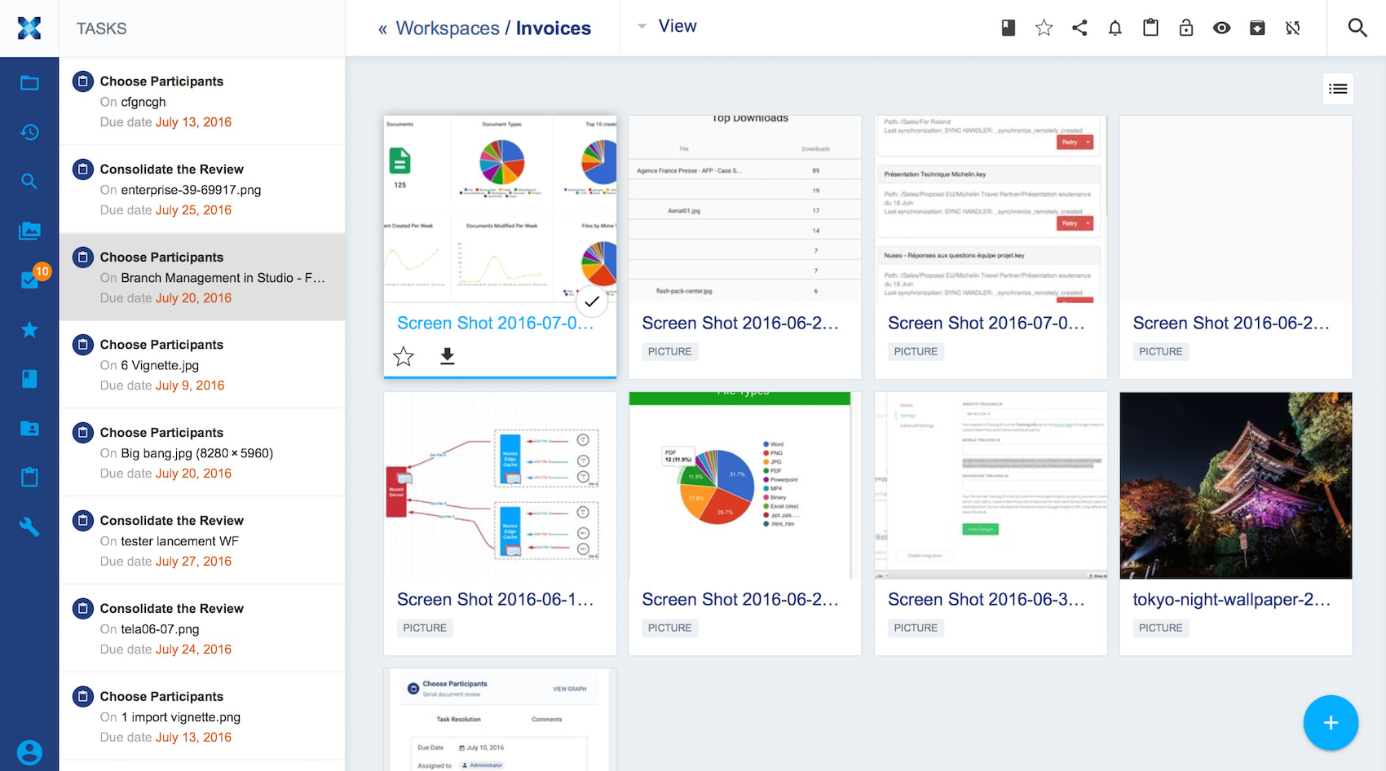This screenshot has width=1386, height=771.
Task: Open File Types pie chart thumbnail
Action: click(745, 486)
